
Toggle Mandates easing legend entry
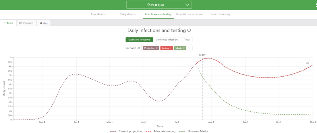click(x=160, y=131)
